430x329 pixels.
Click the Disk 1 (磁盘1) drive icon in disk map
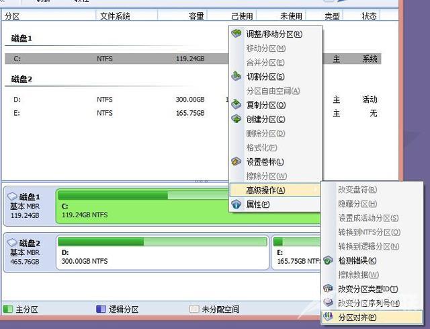[x=13, y=196]
